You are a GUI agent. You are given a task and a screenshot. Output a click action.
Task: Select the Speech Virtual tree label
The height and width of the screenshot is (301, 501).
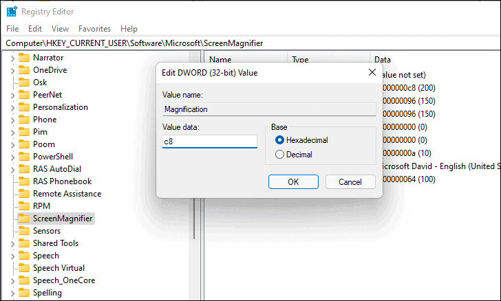point(58,268)
